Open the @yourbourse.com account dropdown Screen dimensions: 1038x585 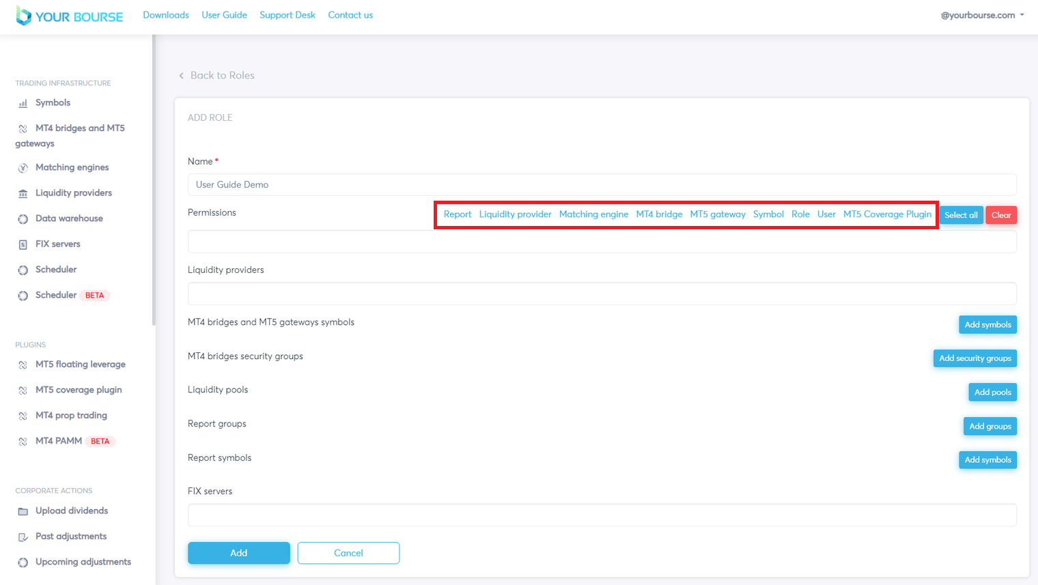coord(982,15)
